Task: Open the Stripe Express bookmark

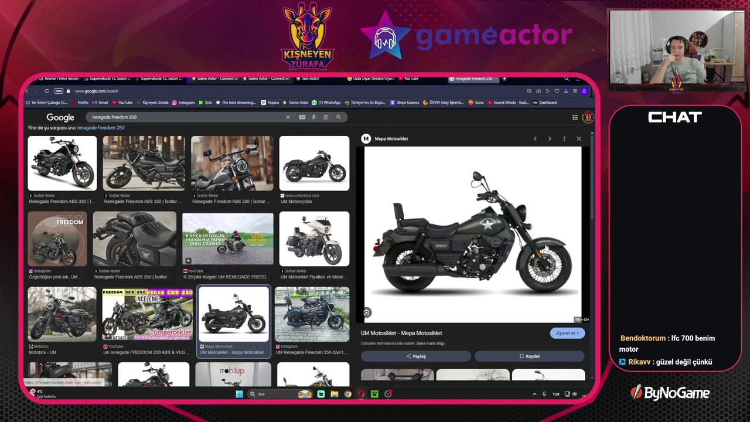Action: tap(404, 103)
